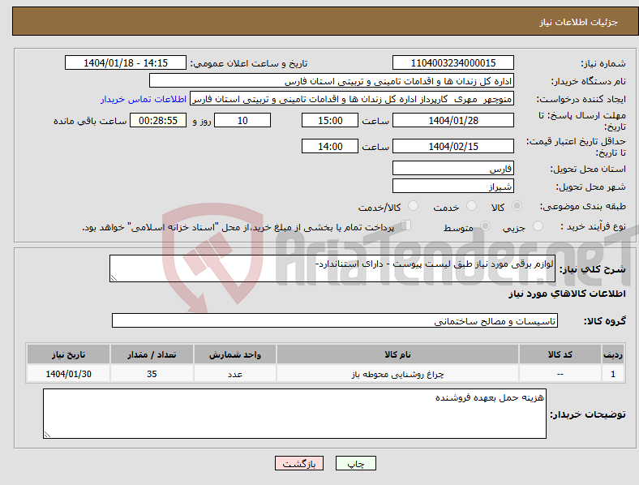Click the تاریخ نیاز column header
This screenshot has height=485, width=639.
tap(68, 354)
